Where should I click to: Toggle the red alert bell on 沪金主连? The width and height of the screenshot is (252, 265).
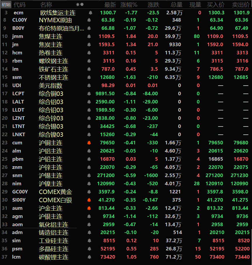pyautogui.click(x=89, y=208)
